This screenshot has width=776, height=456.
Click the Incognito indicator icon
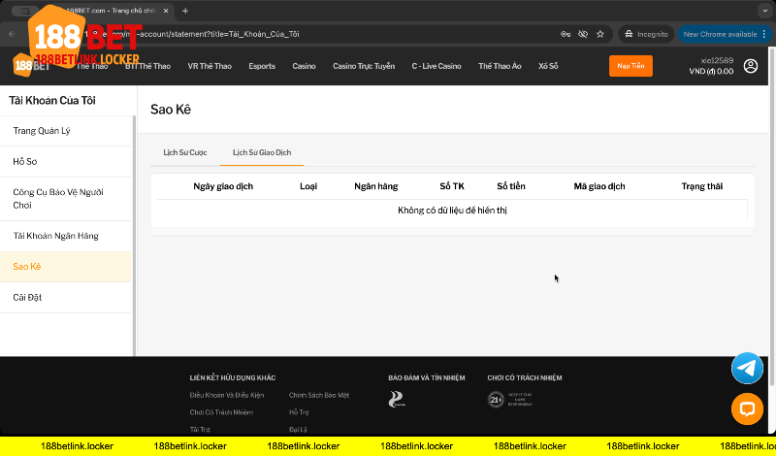[646, 34]
